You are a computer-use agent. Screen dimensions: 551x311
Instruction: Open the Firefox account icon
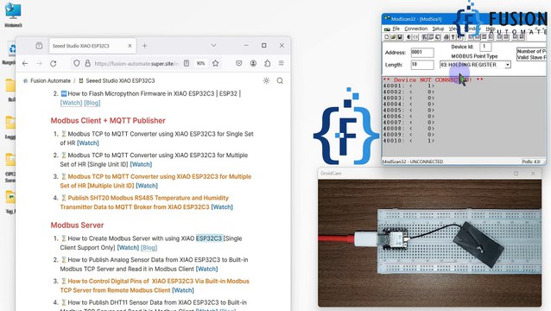click(253, 63)
